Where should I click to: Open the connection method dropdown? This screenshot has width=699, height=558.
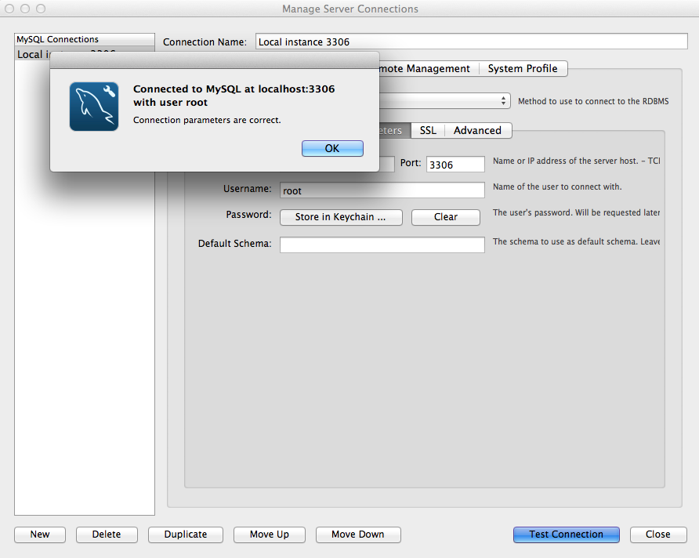445,101
